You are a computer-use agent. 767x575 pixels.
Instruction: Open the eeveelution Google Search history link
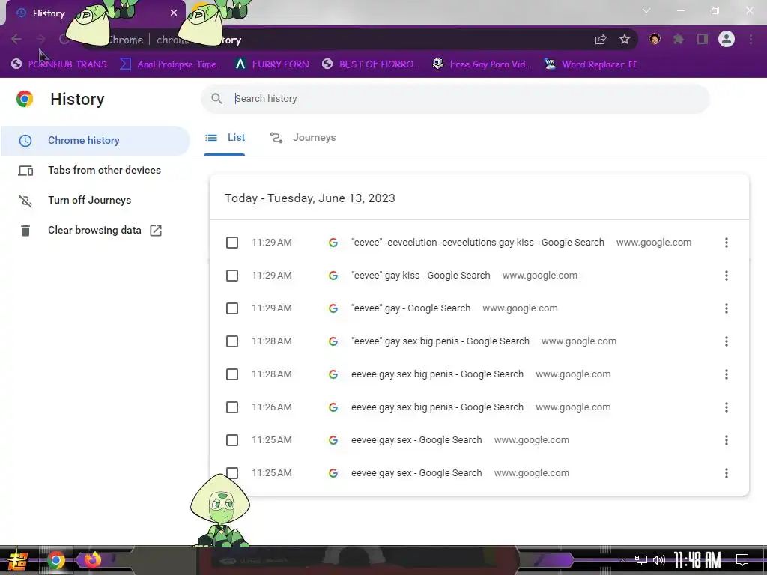[x=477, y=243]
